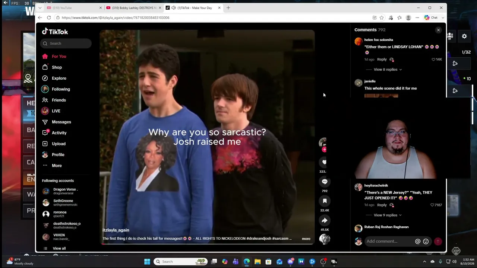Open the itzlayla_again creator profile

click(116, 230)
